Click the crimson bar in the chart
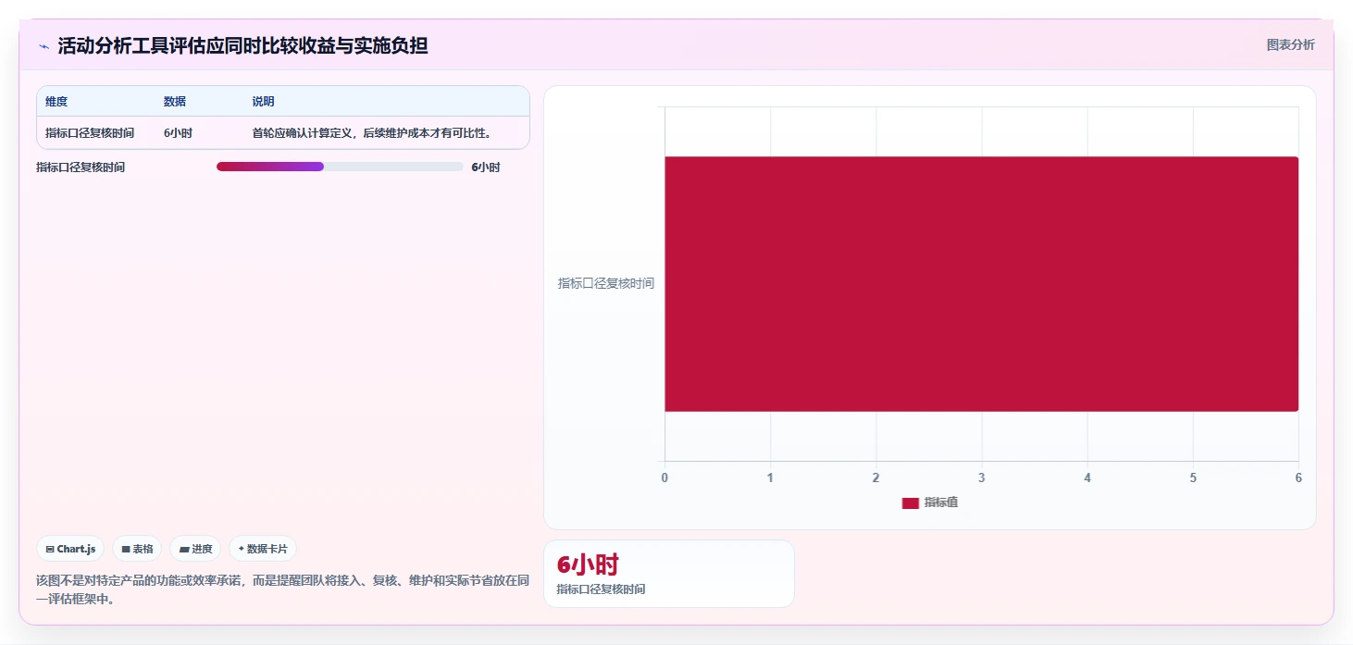This screenshot has width=1353, height=645. pyautogui.click(x=982, y=283)
